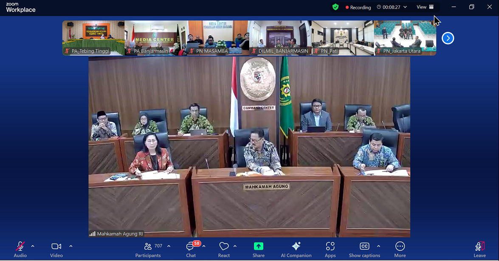Image resolution: width=499 pixels, height=261 pixels.
Task: Select the DILMIL_BANJARMASIN video thumbnail
Action: (x=280, y=38)
